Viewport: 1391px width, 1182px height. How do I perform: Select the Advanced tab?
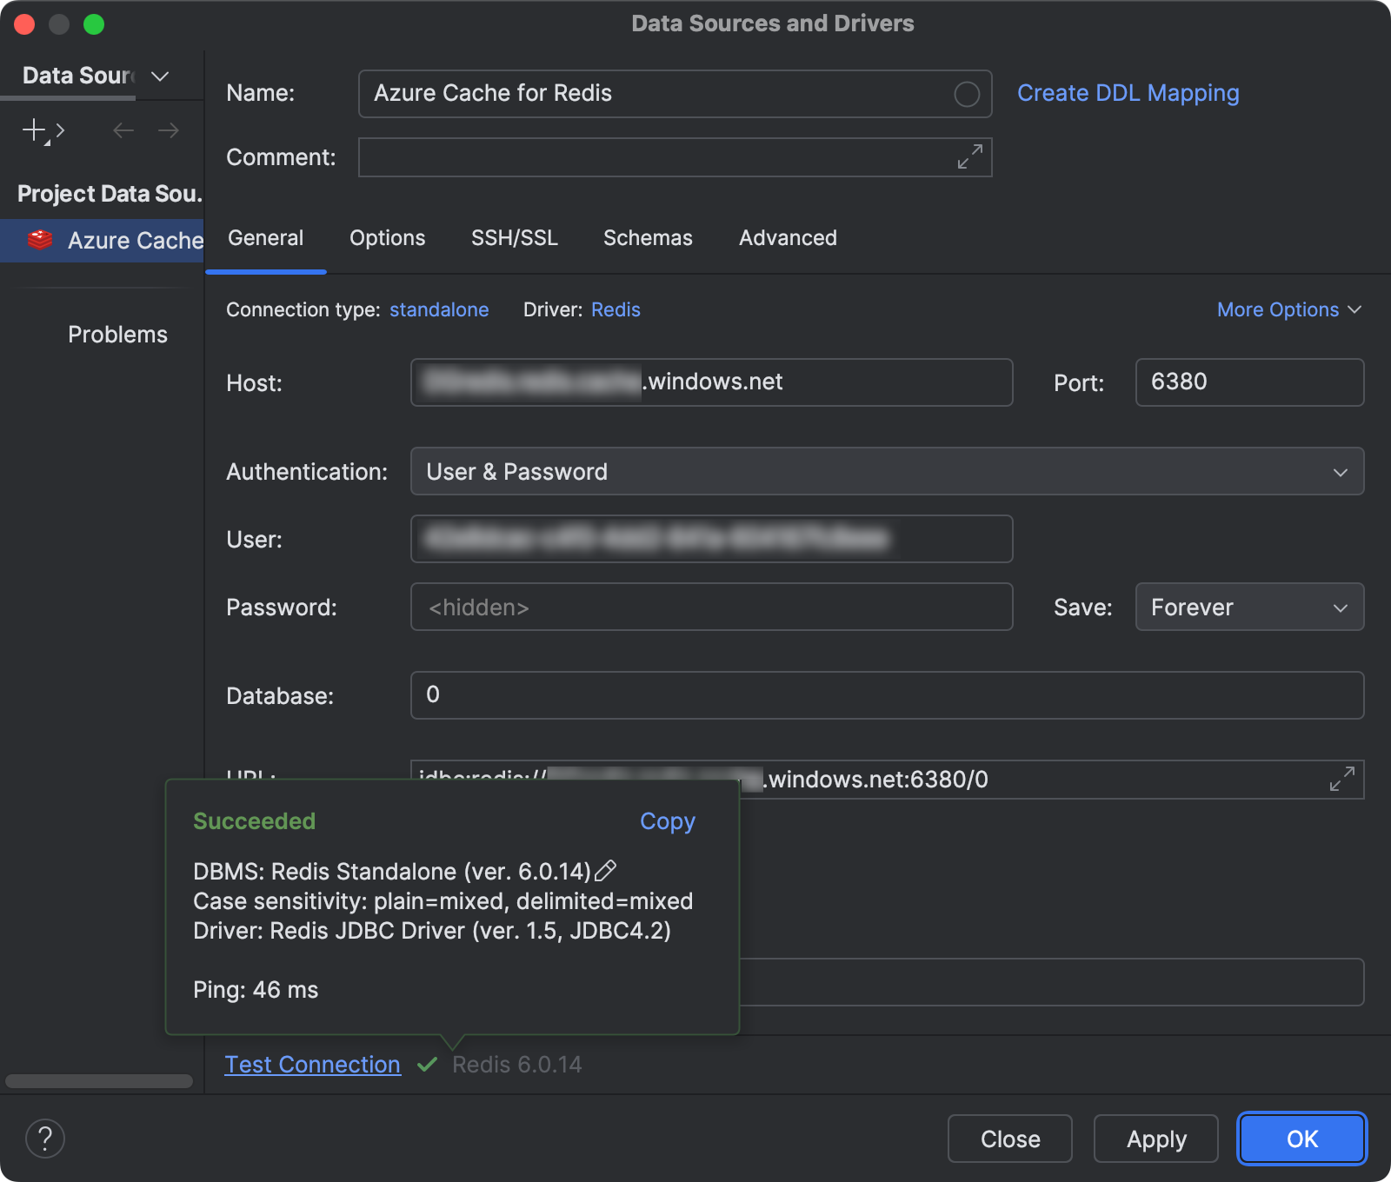pyautogui.click(x=787, y=237)
